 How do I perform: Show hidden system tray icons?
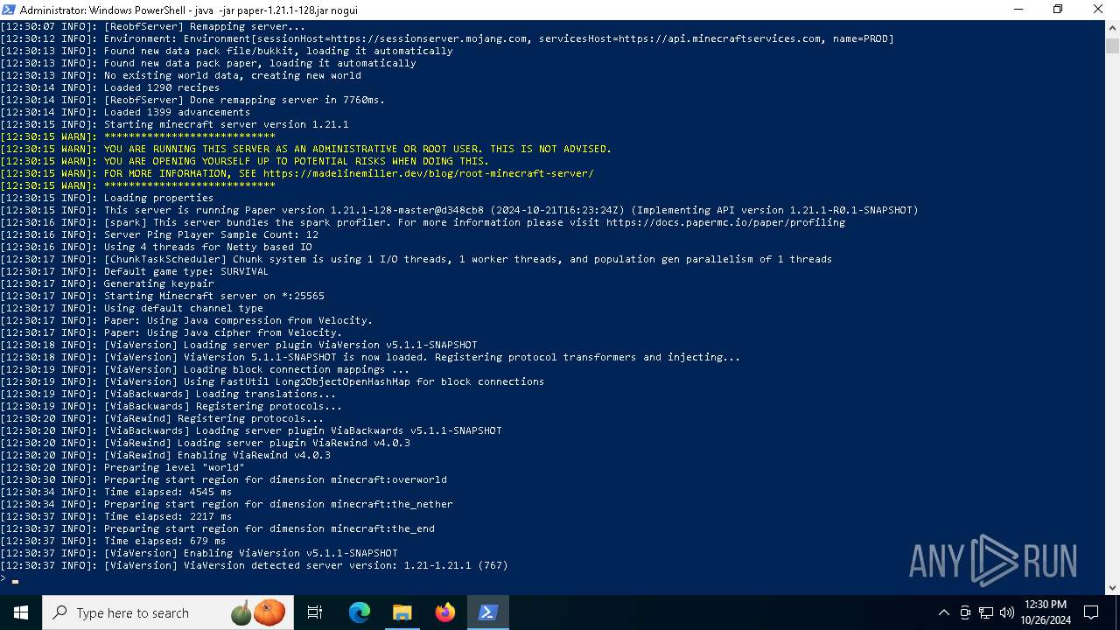944,612
